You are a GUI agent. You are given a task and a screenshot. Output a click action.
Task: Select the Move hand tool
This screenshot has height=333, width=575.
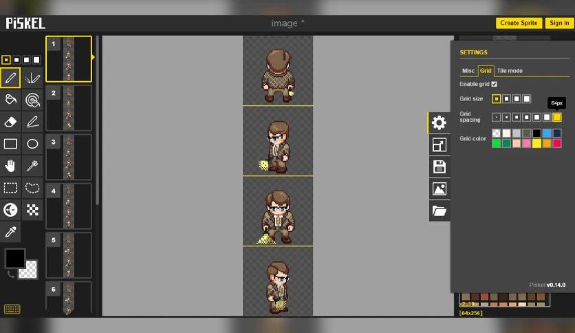10,166
